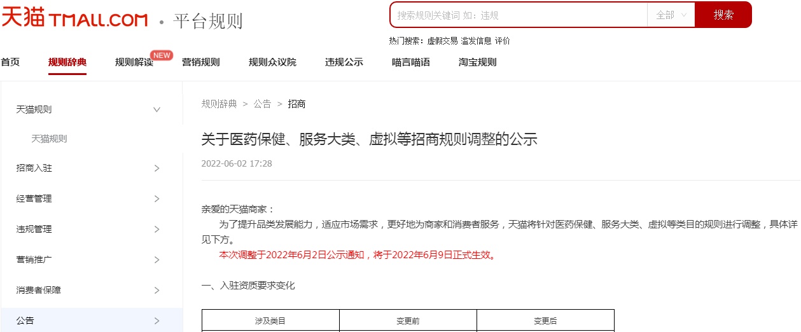Click the greeting 亲爱的天猫商家

pyautogui.click(x=238, y=209)
